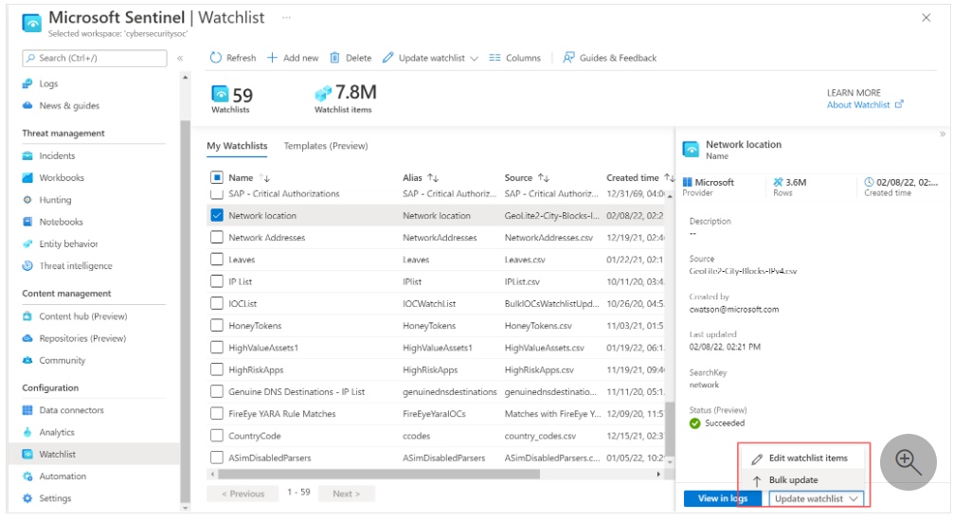
Task: Choose Bulk update from the menu
Action: (793, 480)
